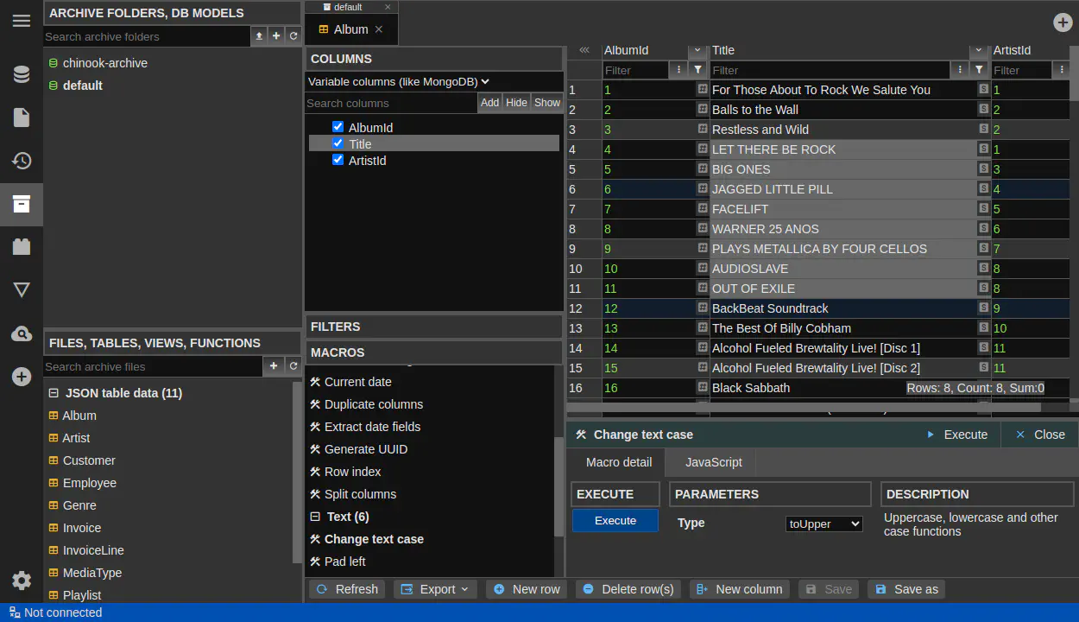Click the Add columns button

(x=489, y=103)
